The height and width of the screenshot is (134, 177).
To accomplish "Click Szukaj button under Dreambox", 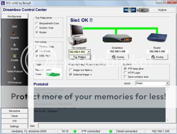I will [x=118, y=57].
